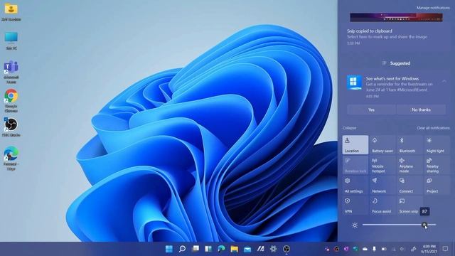Click the battery icon in system tray

click(384, 249)
